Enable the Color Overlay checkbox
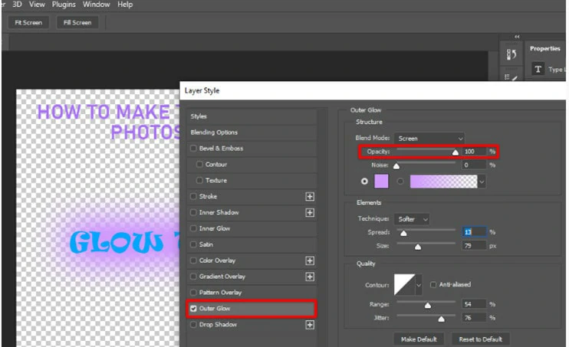 [x=193, y=260]
